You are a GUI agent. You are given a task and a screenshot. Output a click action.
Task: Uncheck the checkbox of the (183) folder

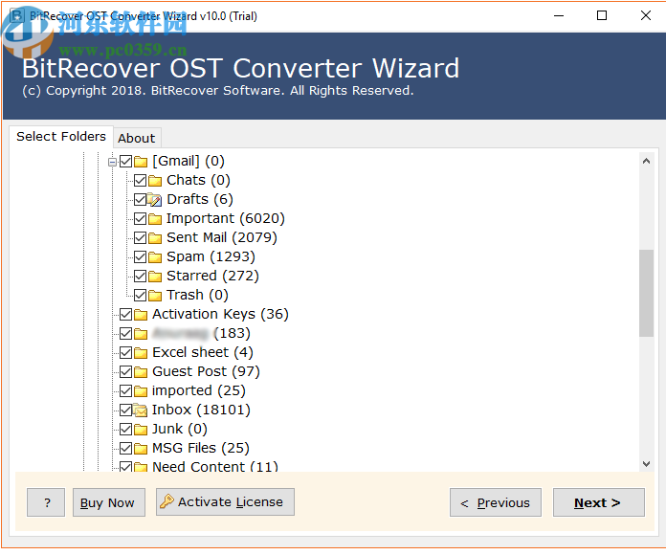(125, 334)
